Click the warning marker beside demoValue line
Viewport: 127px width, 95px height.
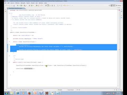coord(8,39)
